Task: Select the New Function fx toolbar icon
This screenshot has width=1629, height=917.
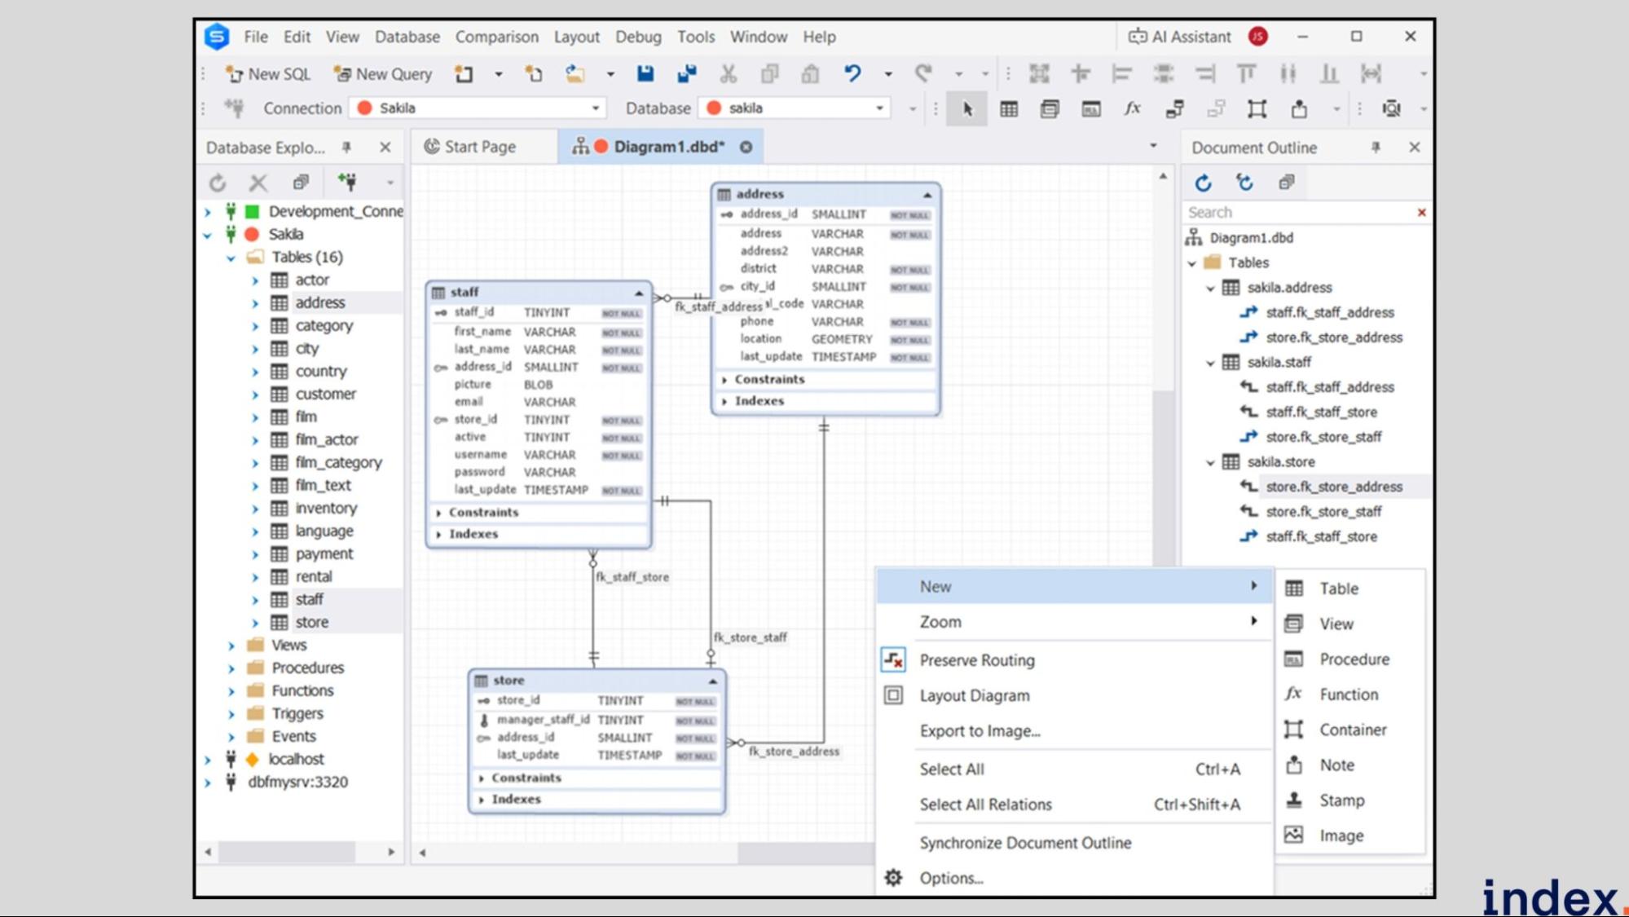Action: 1132,108
